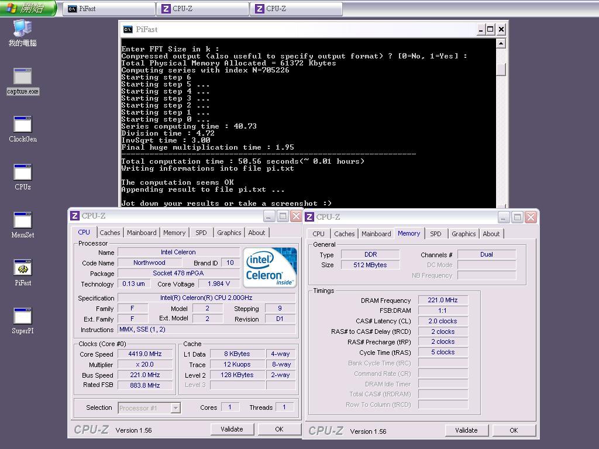Click the Socket 478 mPGA package field
599x449 pixels.
178,273
